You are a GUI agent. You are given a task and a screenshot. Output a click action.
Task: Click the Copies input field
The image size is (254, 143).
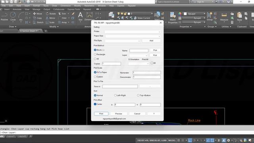(x=112, y=64)
